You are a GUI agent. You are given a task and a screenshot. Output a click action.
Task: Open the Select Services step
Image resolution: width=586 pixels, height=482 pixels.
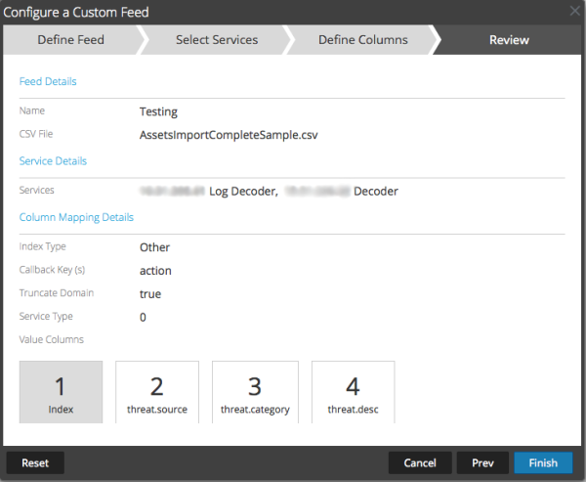point(216,40)
